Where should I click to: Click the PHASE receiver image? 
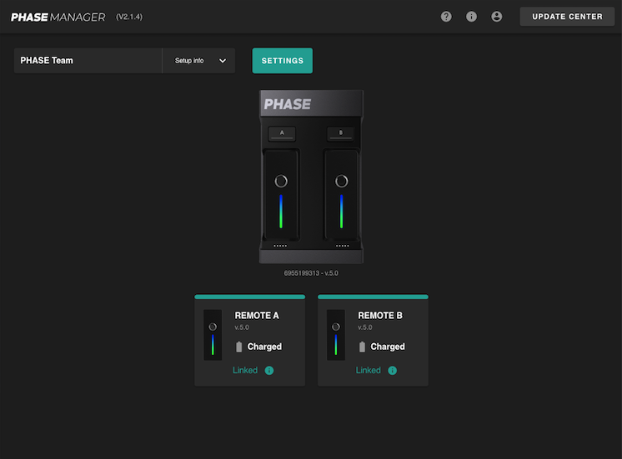click(311, 177)
